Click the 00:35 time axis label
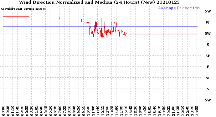216x117 pixels. pyautogui.click(x=8, y=111)
